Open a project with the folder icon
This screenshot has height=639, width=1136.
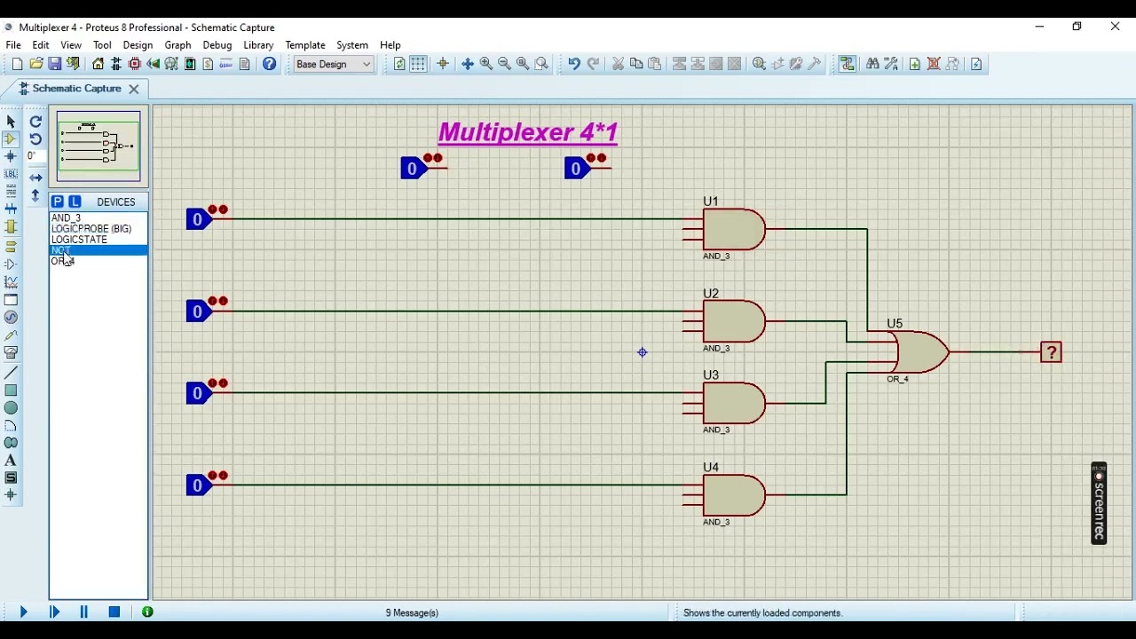36,64
